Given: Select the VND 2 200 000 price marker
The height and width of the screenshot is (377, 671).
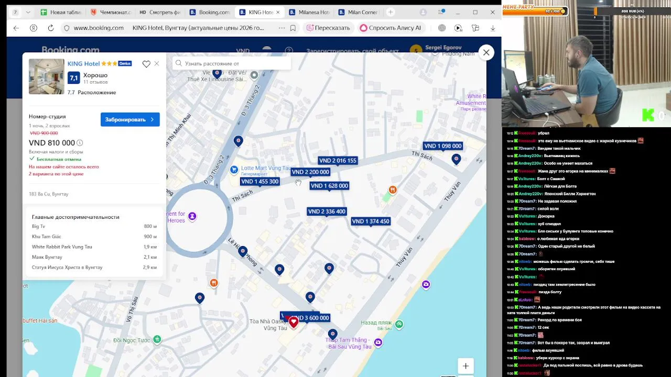Looking at the screenshot, I should click(x=310, y=172).
